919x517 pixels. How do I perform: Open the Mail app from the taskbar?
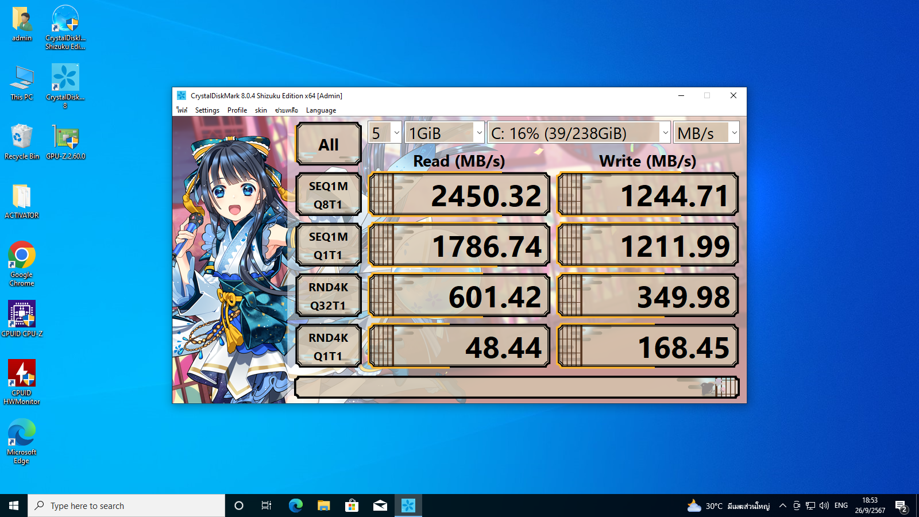380,506
